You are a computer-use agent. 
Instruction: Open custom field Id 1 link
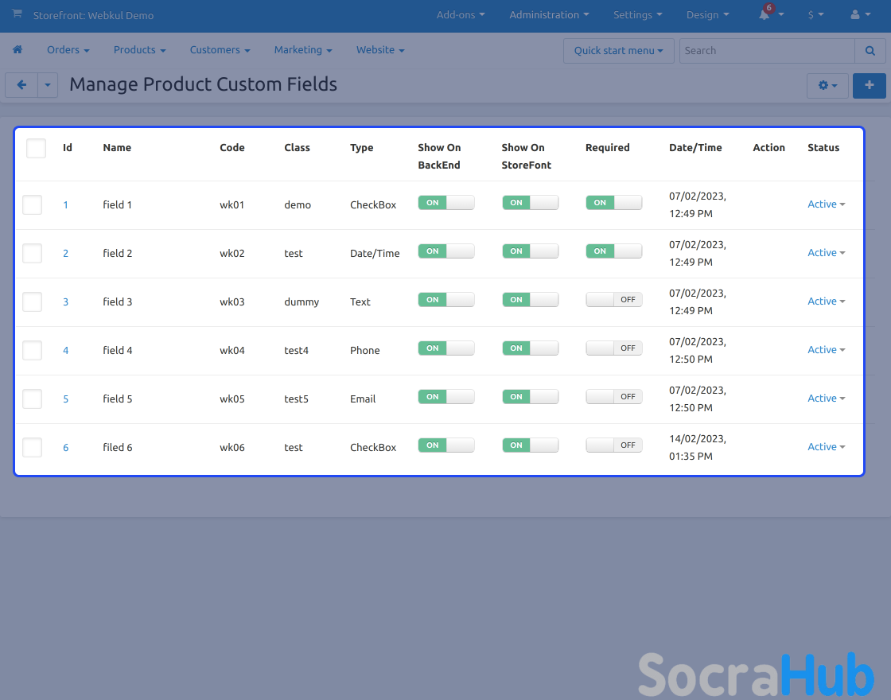coord(66,205)
